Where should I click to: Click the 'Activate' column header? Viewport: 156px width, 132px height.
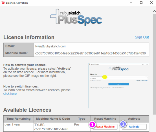(134, 119)
